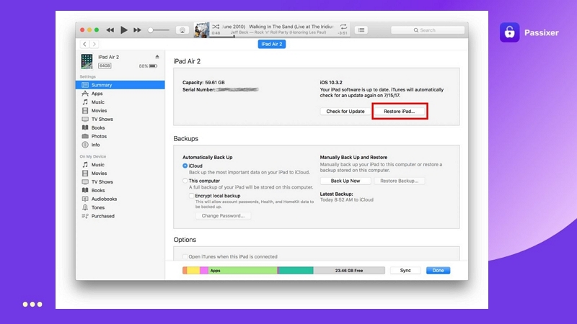Click the Restore iPad... button
577x324 pixels.
[400, 112]
